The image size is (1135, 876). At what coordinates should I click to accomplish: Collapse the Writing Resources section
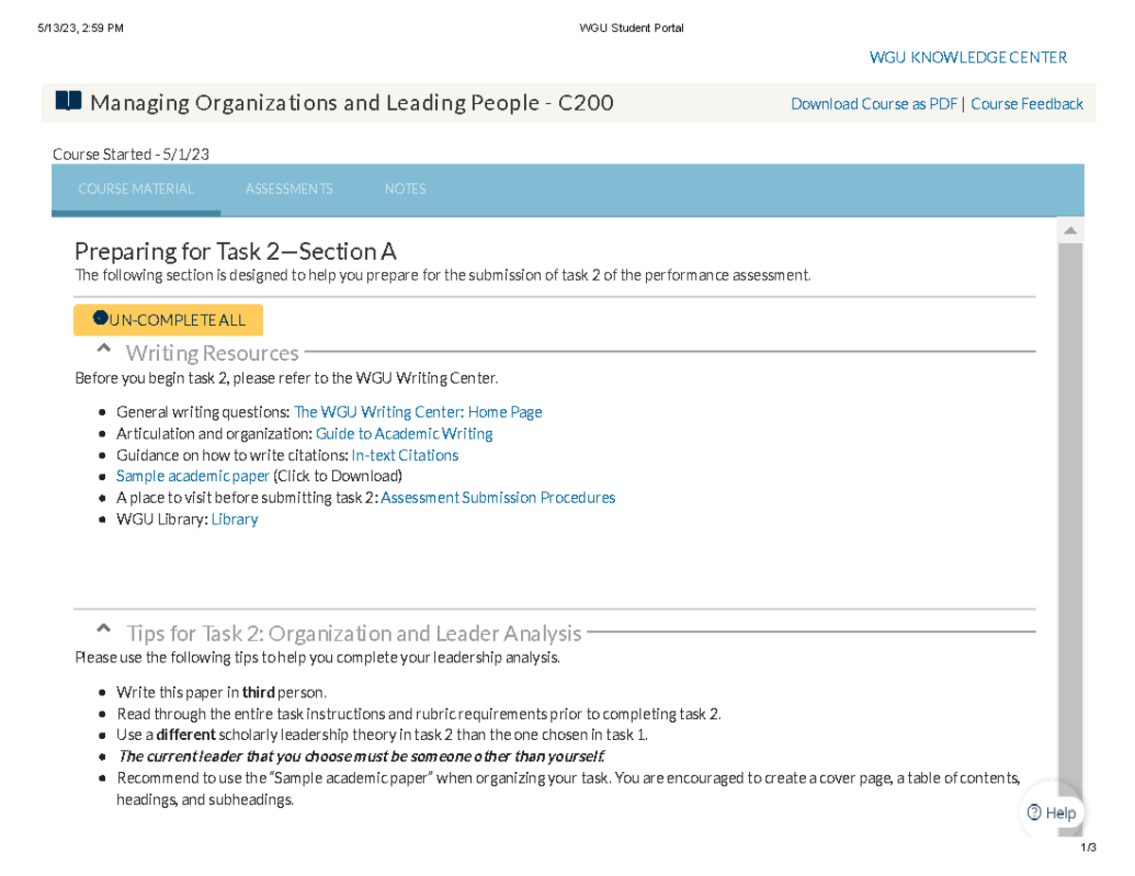click(x=105, y=349)
